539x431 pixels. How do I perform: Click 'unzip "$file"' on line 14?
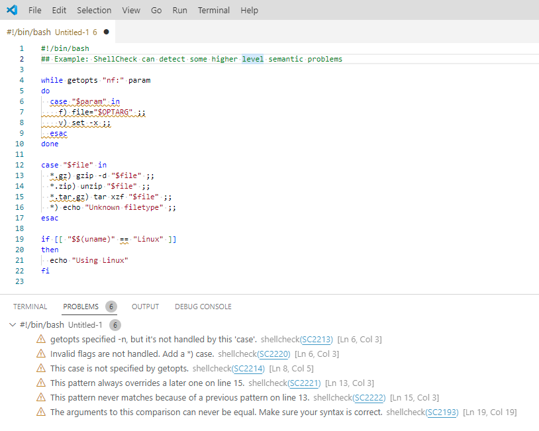pyautogui.click(x=109, y=186)
